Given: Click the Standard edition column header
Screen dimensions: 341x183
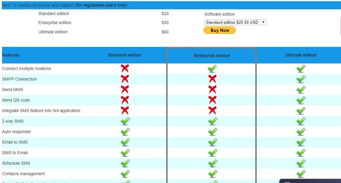Looking at the screenshot, I should (x=124, y=55).
